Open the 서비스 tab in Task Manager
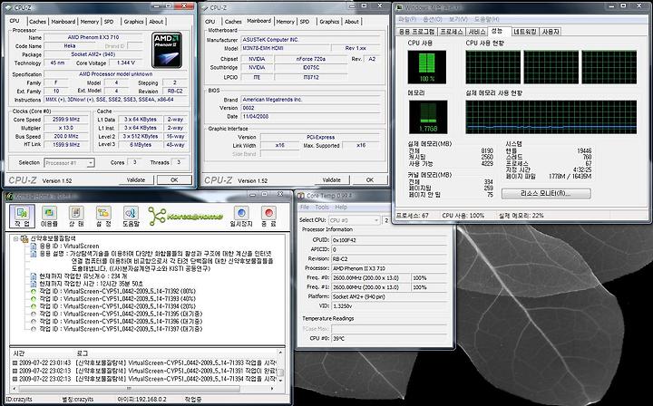 pyautogui.click(x=477, y=32)
